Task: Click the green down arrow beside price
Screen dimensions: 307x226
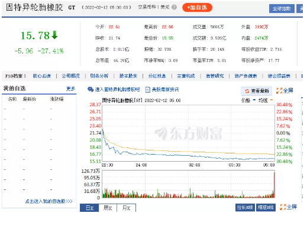Action: tap(54, 35)
